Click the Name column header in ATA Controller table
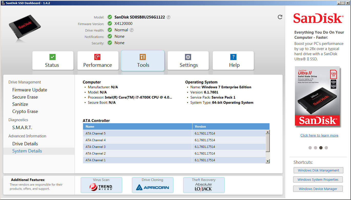 138,127
